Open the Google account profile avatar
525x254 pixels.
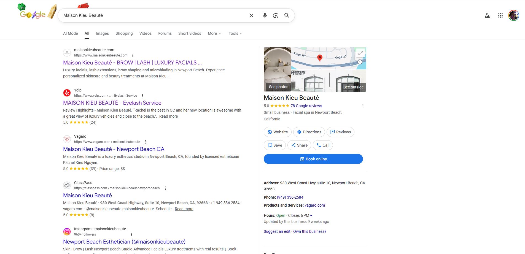(x=514, y=15)
